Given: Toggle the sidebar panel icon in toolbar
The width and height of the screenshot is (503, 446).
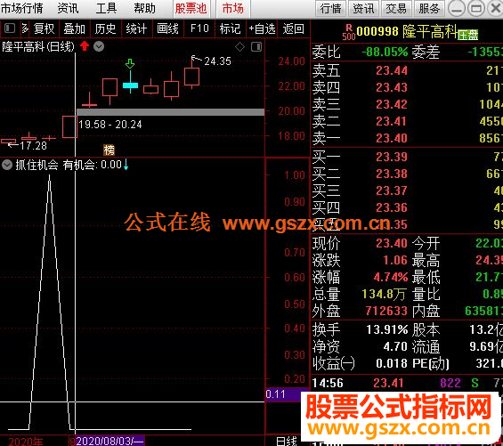Looking at the screenshot, I should 10,28.
